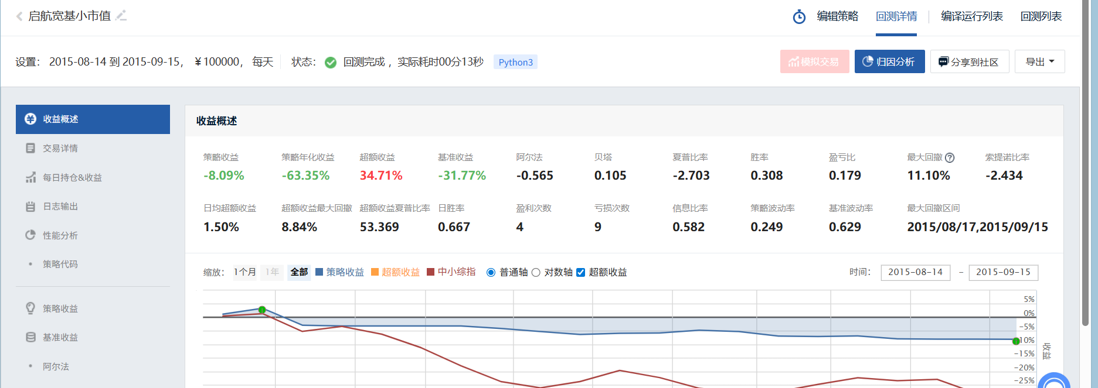Select the 对数轴 radio button
The image size is (1098, 388).
tap(536, 273)
